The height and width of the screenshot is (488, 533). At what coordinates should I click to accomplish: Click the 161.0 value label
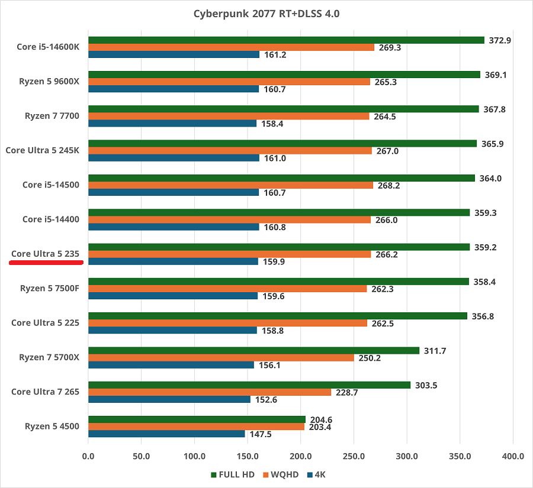(275, 159)
